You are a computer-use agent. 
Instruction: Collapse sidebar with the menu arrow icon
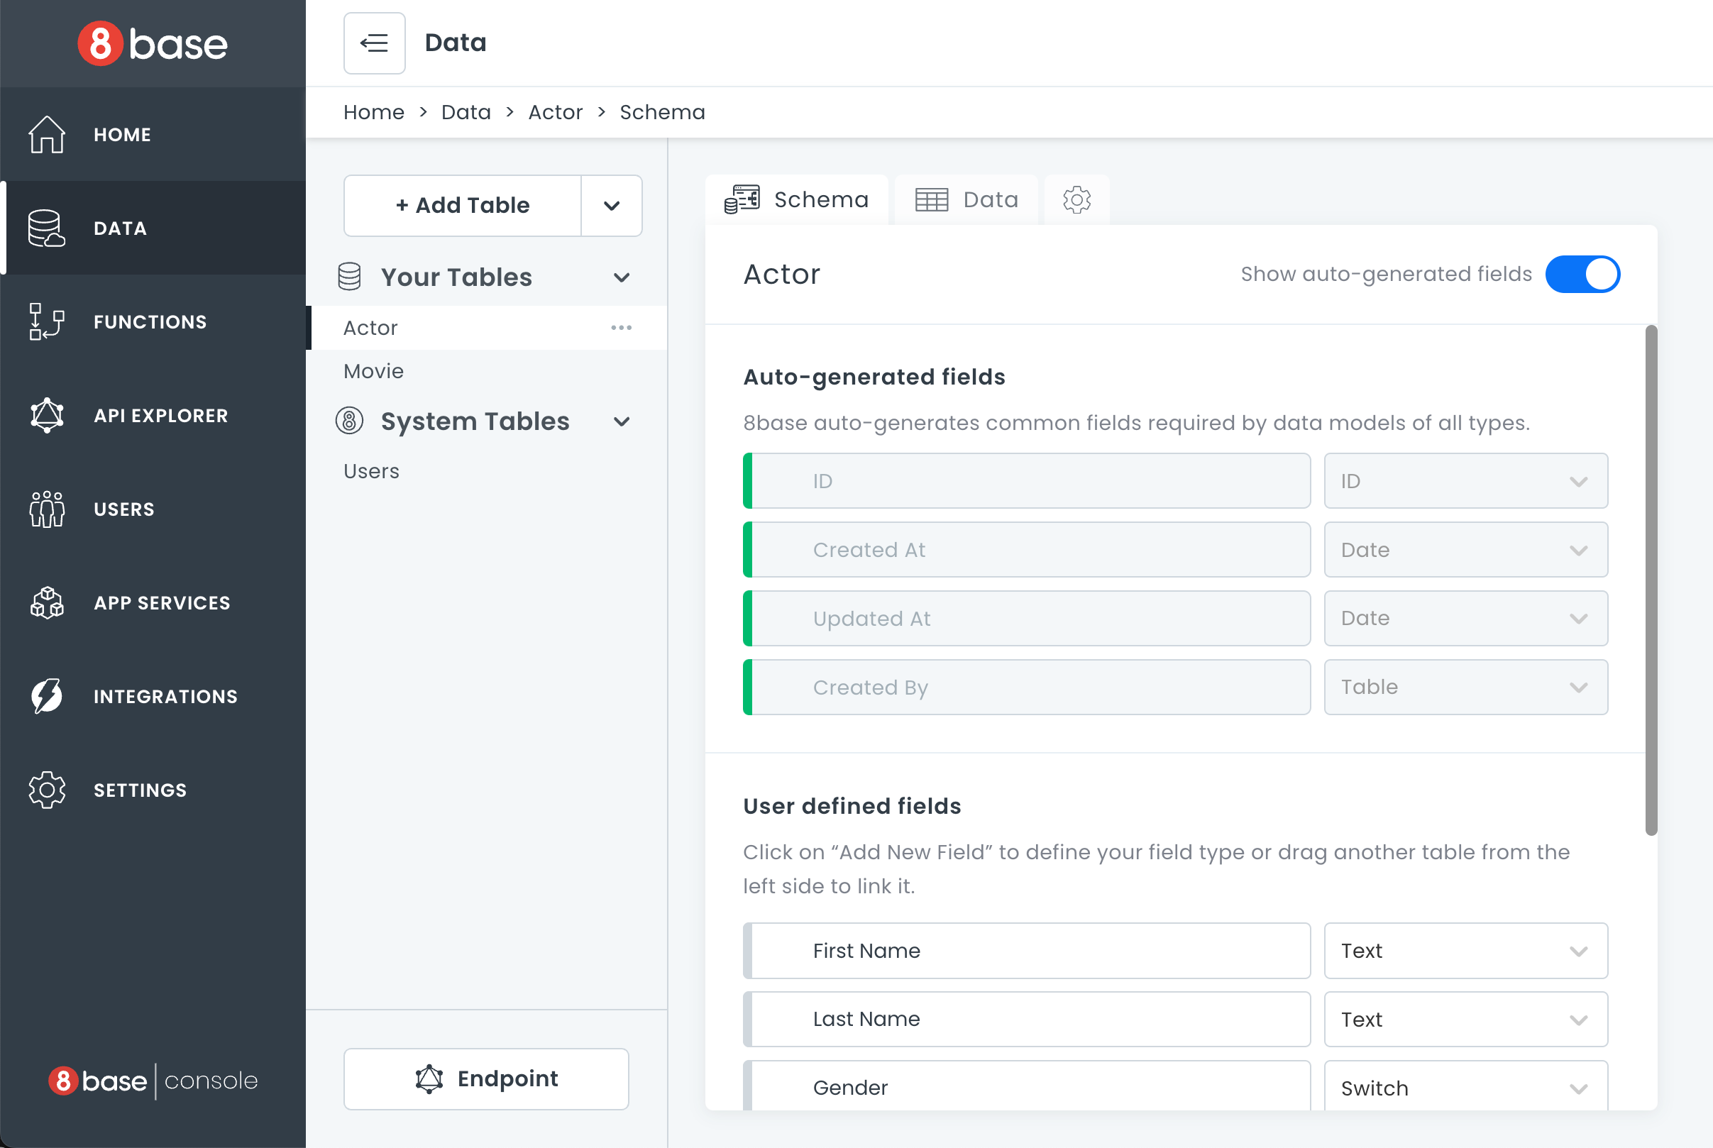click(x=374, y=43)
